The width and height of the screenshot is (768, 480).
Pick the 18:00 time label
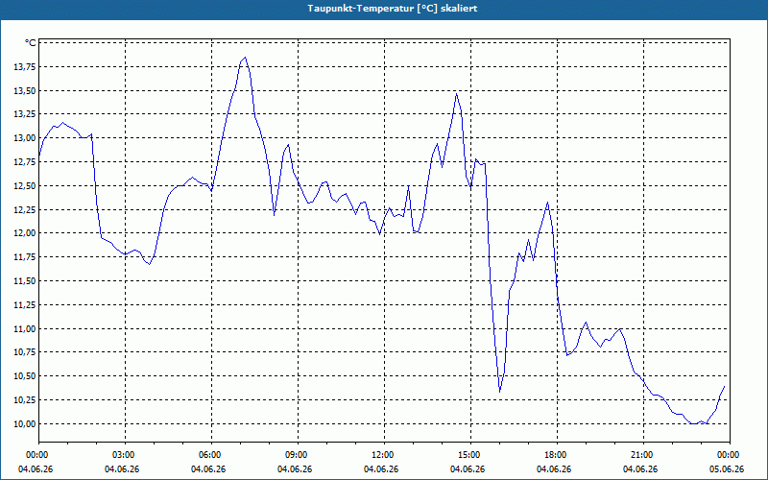coord(555,455)
